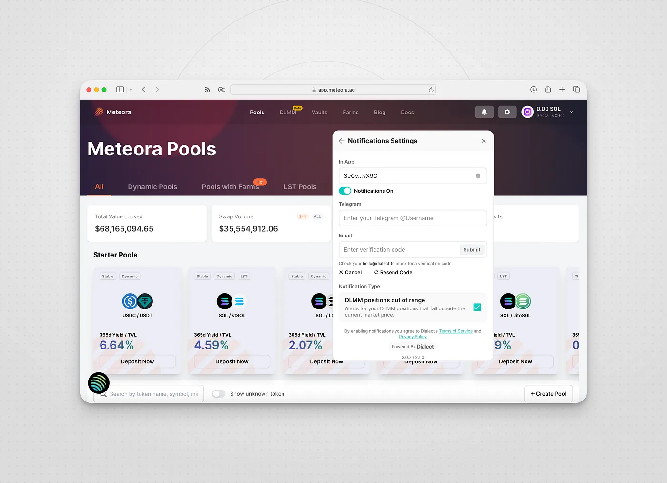Click the Create Pool button
Viewport: 667px width, 483px height.
(548, 394)
